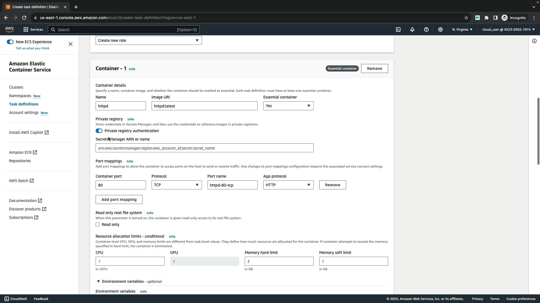Click the help question mark icon
This screenshot has height=303, width=540.
426,29
